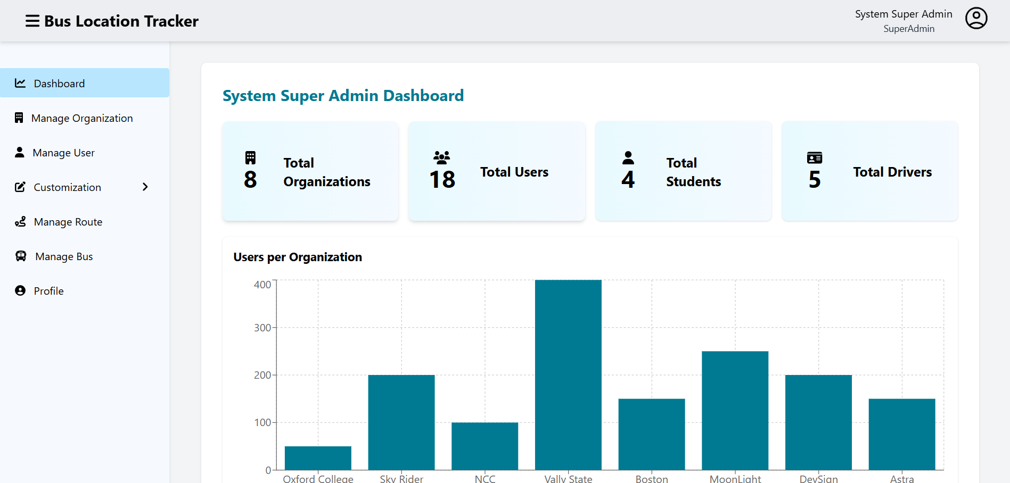Click the Manage Bus icon
This screenshot has height=483, width=1010.
coord(21,256)
